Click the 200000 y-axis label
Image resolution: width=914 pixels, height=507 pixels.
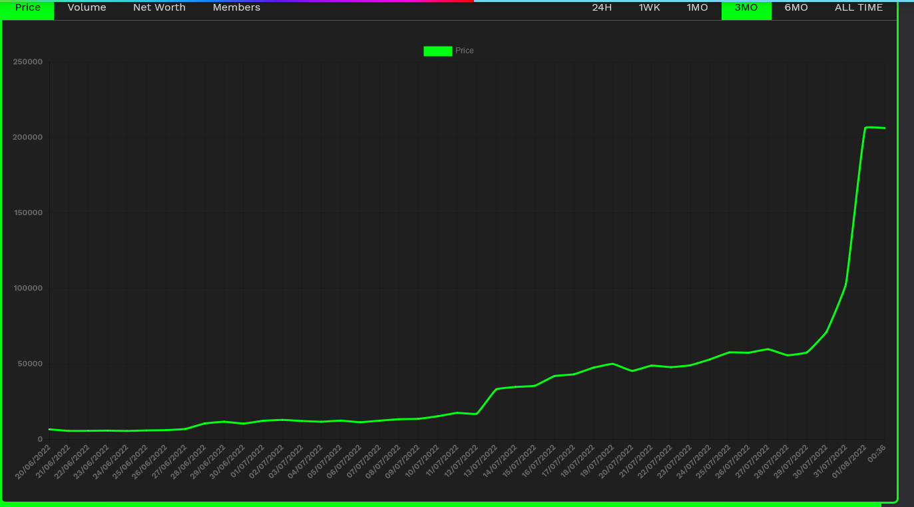(x=27, y=137)
